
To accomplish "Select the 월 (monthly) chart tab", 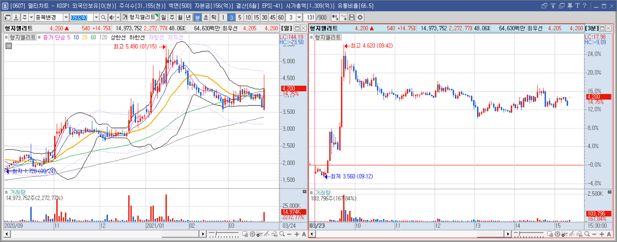I will pyautogui.click(x=180, y=17).
